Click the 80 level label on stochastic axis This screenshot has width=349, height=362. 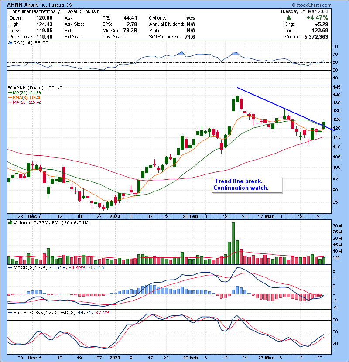click(x=335, y=320)
